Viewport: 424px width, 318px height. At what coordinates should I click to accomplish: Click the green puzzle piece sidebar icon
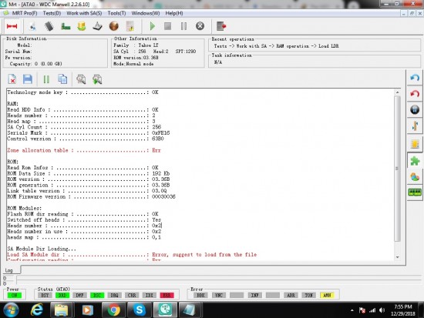[415, 161]
